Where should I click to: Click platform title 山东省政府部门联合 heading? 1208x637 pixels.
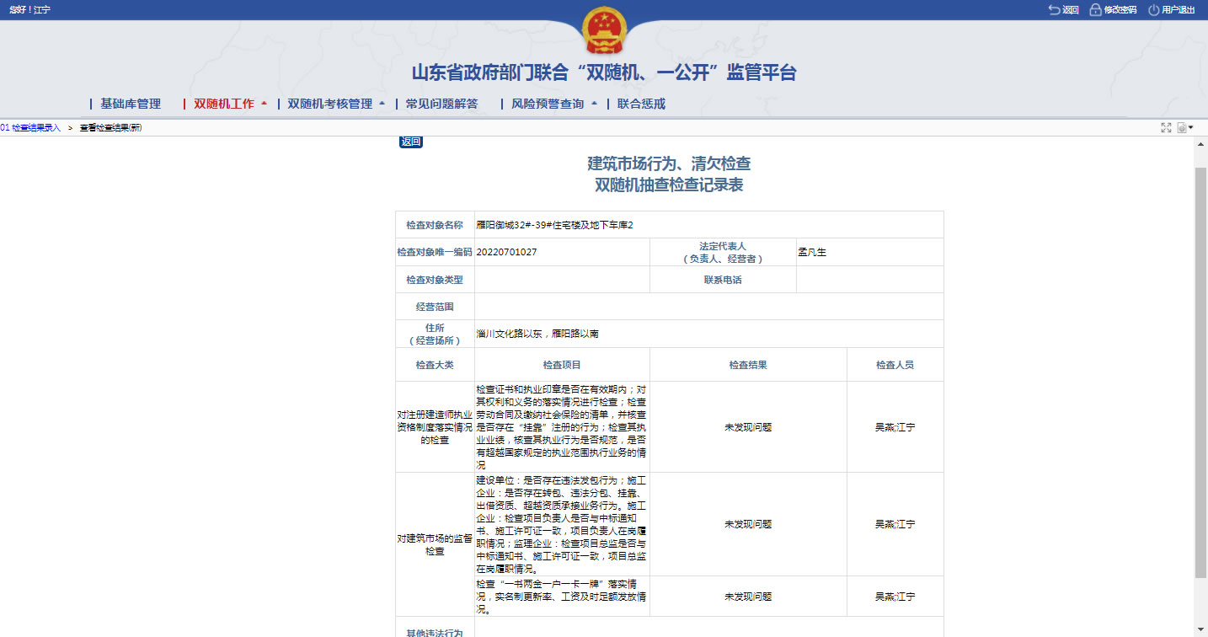coord(603,72)
